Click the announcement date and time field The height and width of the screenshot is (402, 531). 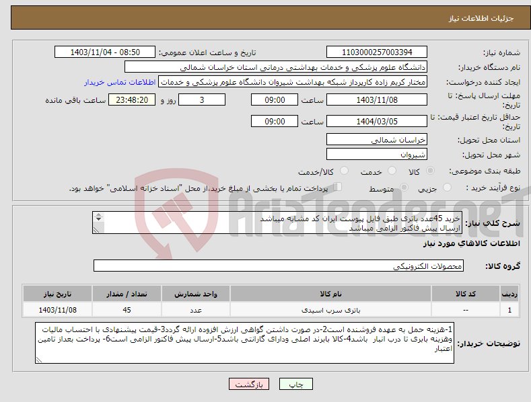click(105, 52)
